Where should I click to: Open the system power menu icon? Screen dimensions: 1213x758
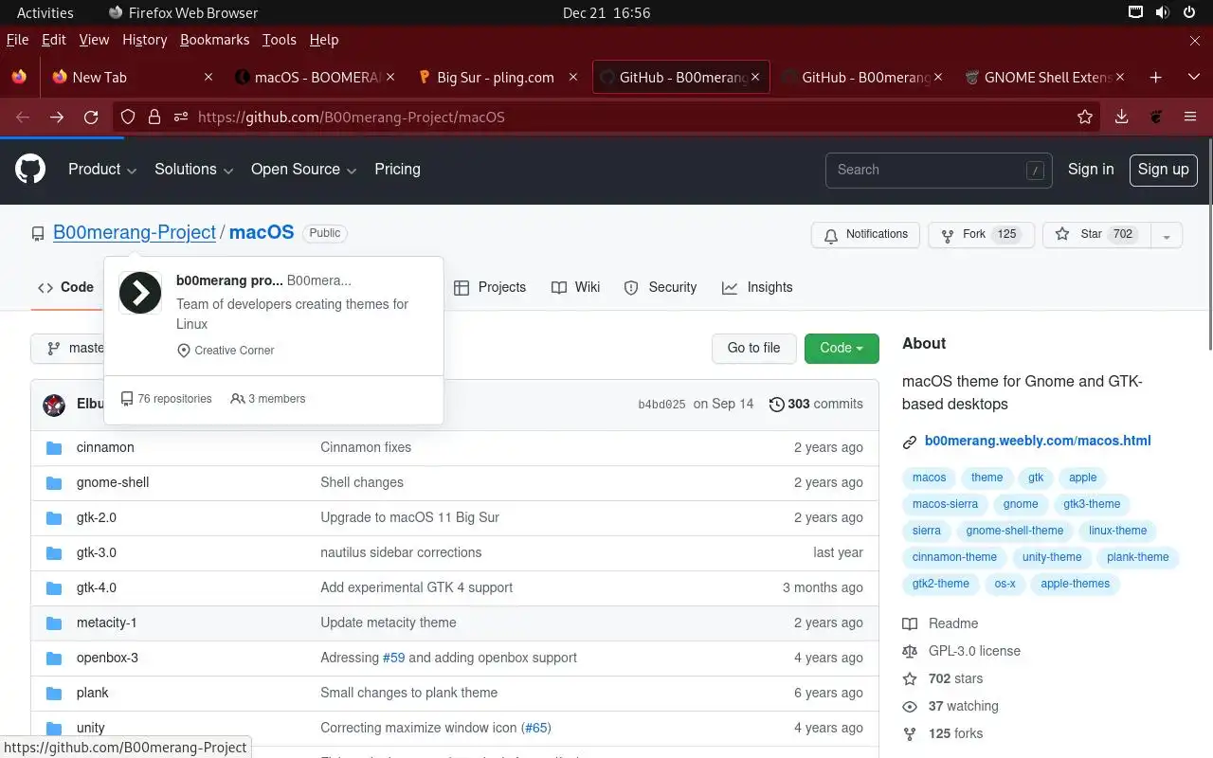pos(1190,12)
